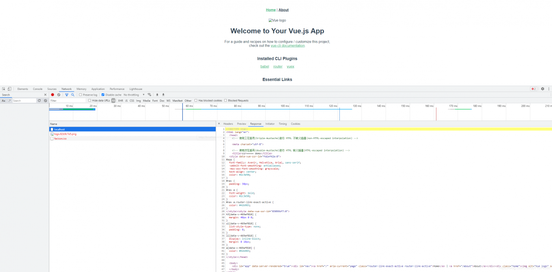This screenshot has width=552, height=272.
Task: Show the request Headers tab
Action: 228,124
